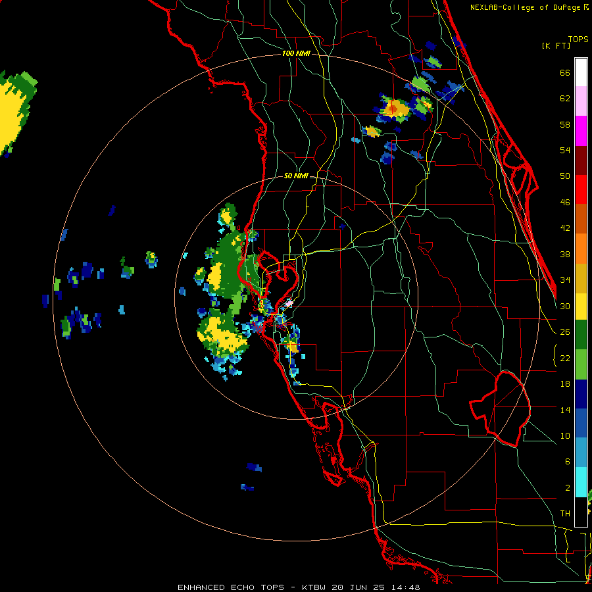
Task: Click the white swatch in the tops legend
Action: (x=581, y=72)
